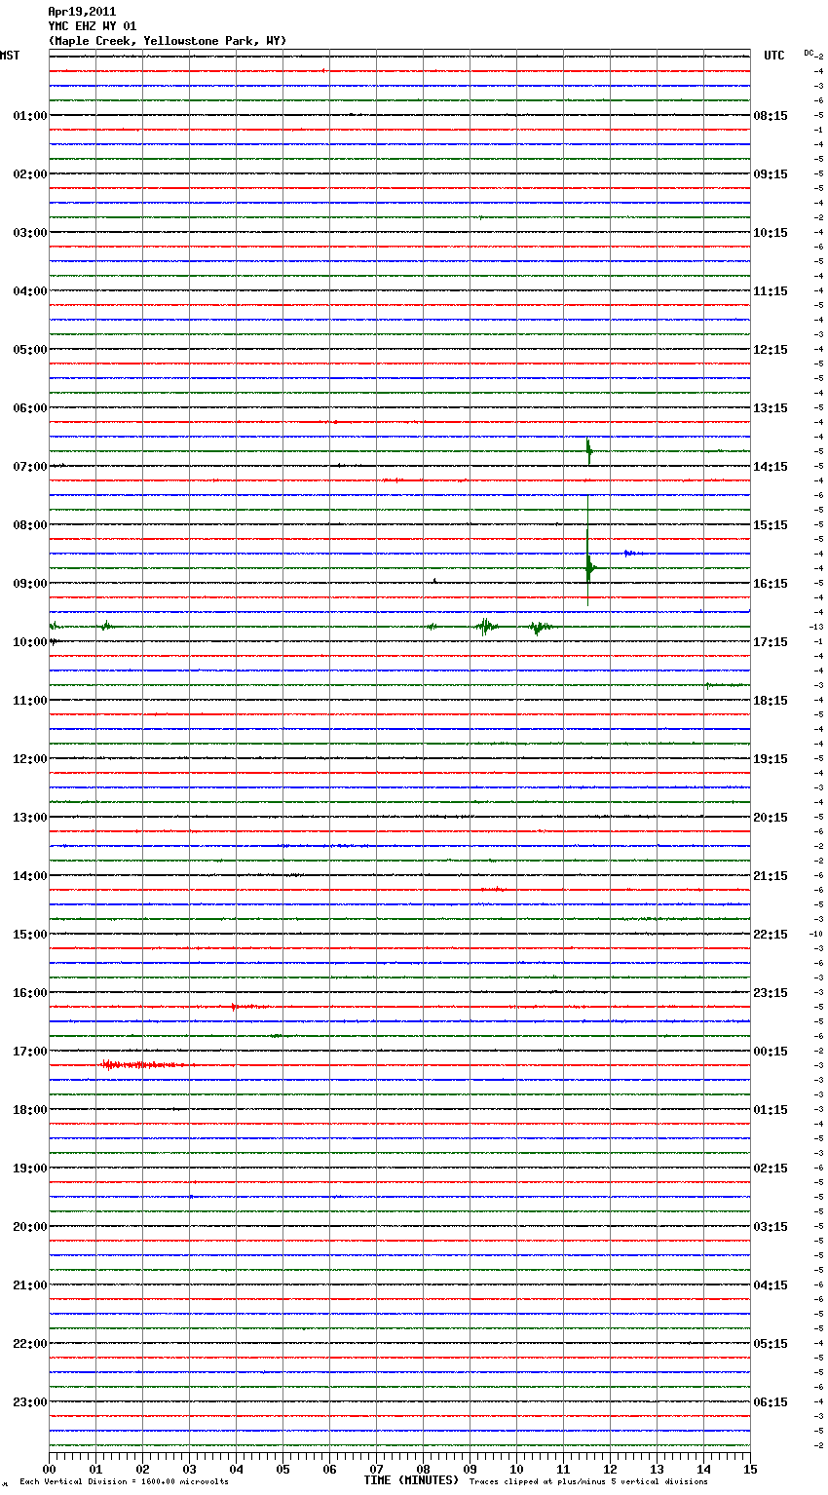Click the 20:15 UTC time label
Viewport: 828px width, 1495px height.
coord(771,818)
